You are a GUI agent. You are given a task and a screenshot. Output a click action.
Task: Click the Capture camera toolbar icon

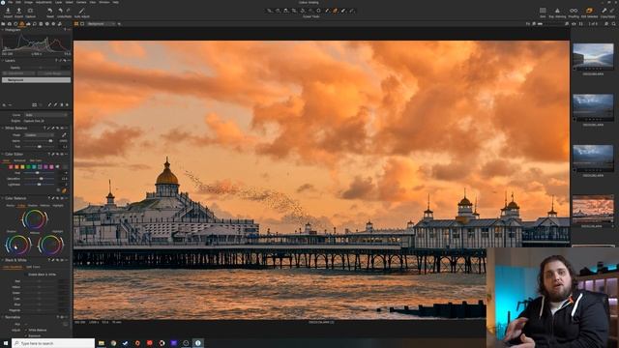pos(30,11)
